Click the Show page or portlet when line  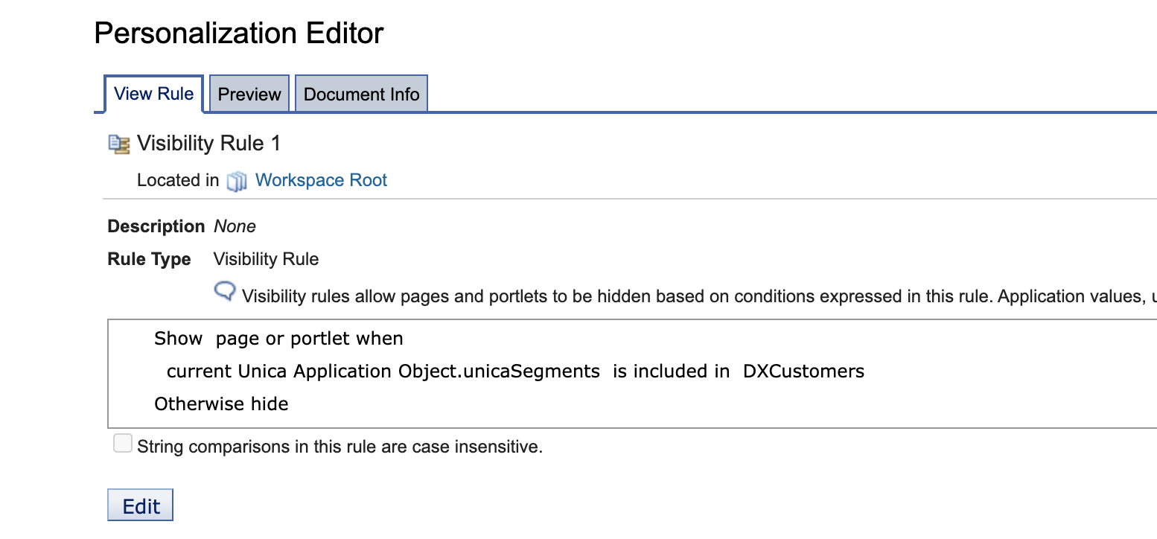click(x=278, y=339)
